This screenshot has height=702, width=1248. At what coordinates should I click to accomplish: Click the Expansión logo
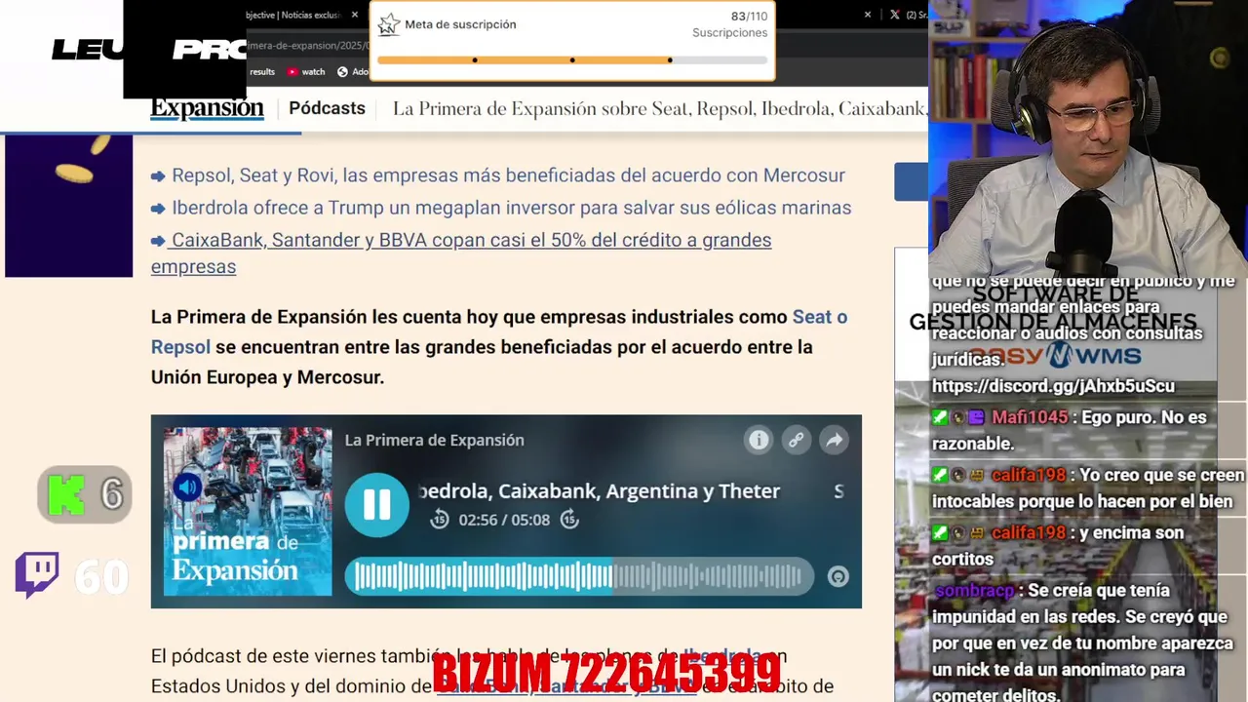[207, 108]
